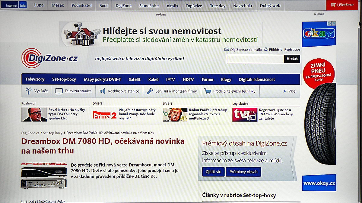Open the Blogy menu item
The width and height of the screenshot is (362, 203).
tap(226, 79)
